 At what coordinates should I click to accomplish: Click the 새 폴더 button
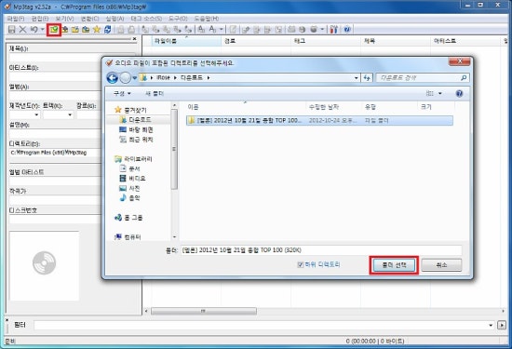tap(155, 94)
